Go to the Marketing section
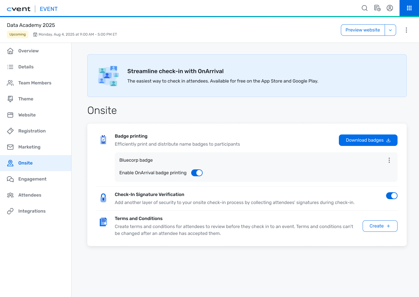Screen dimensions: 419x297 [x=29, y=147]
